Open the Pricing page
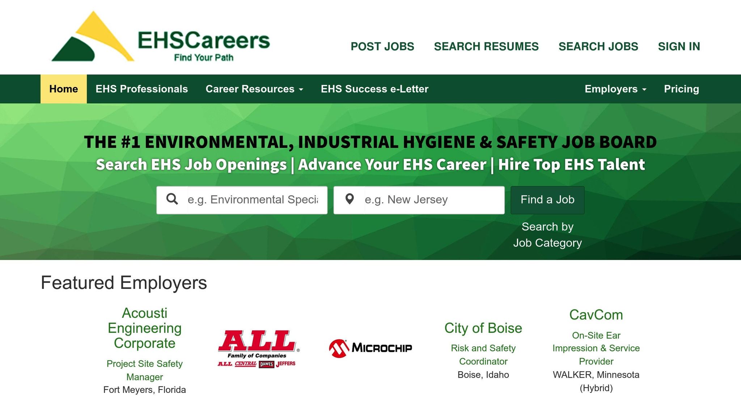 681,89
